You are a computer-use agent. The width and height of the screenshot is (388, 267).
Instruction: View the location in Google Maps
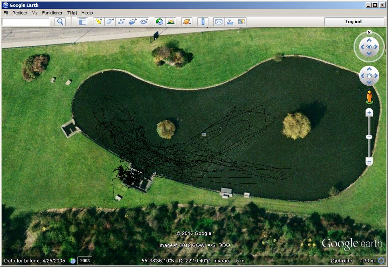[241, 22]
